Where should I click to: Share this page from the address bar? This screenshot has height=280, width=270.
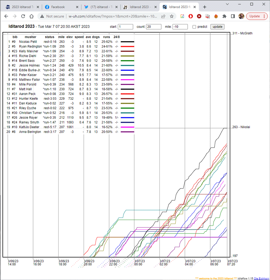click(163, 16)
